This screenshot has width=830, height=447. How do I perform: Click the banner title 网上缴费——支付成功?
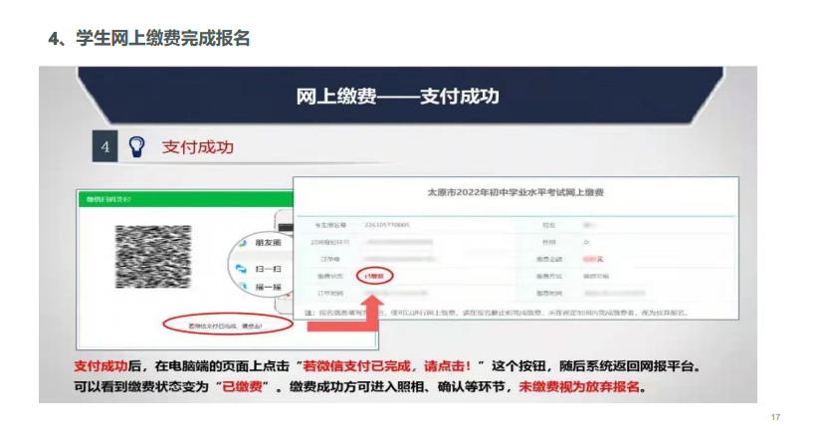coord(397,96)
